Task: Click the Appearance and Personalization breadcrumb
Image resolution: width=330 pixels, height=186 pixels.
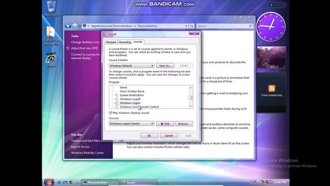Action: click(x=111, y=26)
